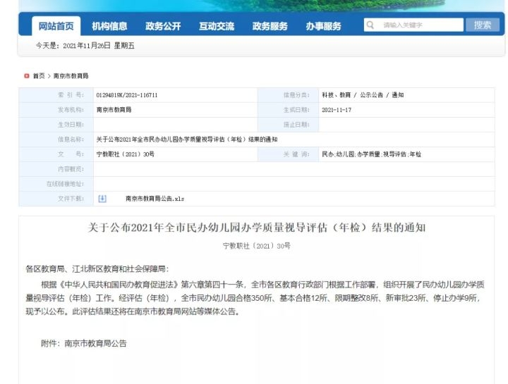Switch to 互动交流 navigation item

pyautogui.click(x=217, y=26)
